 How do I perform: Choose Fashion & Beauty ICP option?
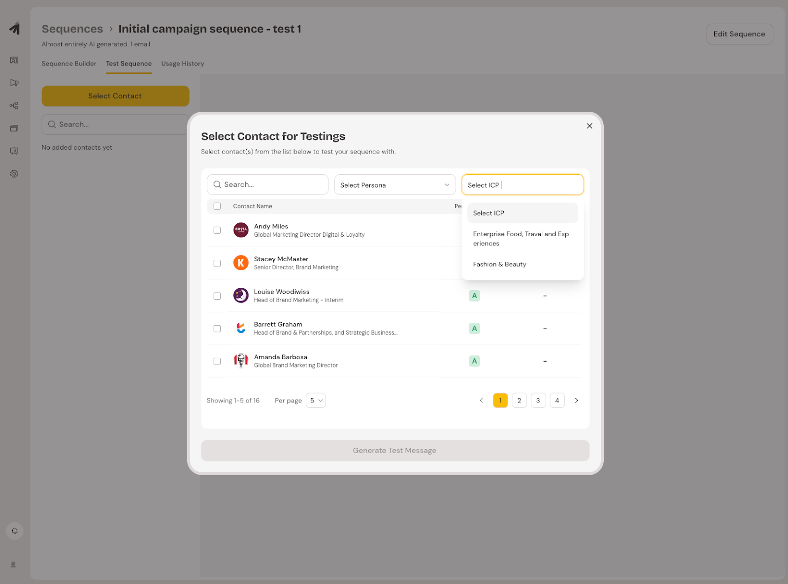(499, 264)
